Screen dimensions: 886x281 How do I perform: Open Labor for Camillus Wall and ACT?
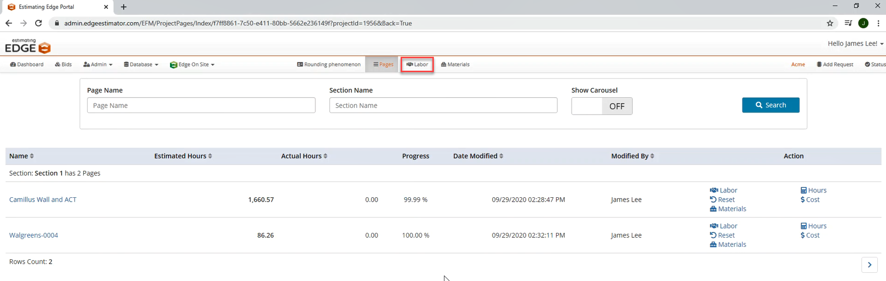(723, 190)
